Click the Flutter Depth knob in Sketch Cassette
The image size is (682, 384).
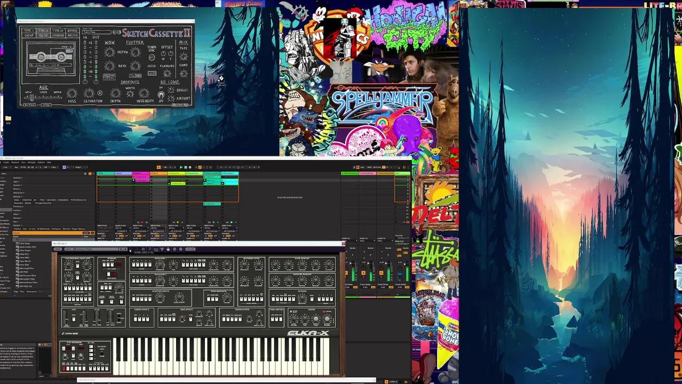135,52
